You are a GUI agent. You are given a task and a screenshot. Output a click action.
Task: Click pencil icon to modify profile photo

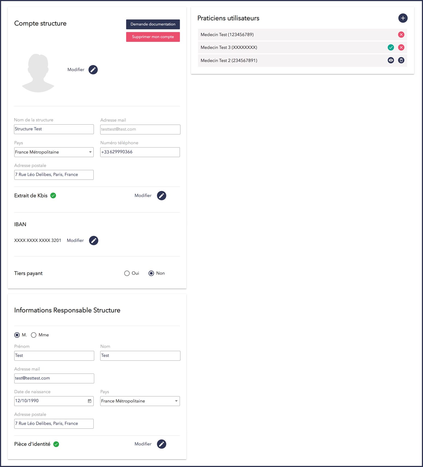pyautogui.click(x=93, y=70)
